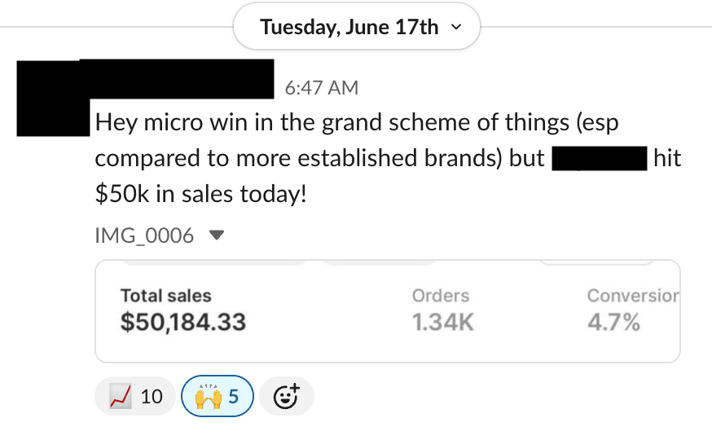Open the sender's redacted avatar
This screenshot has width=712, height=440.
pyautogui.click(x=51, y=98)
